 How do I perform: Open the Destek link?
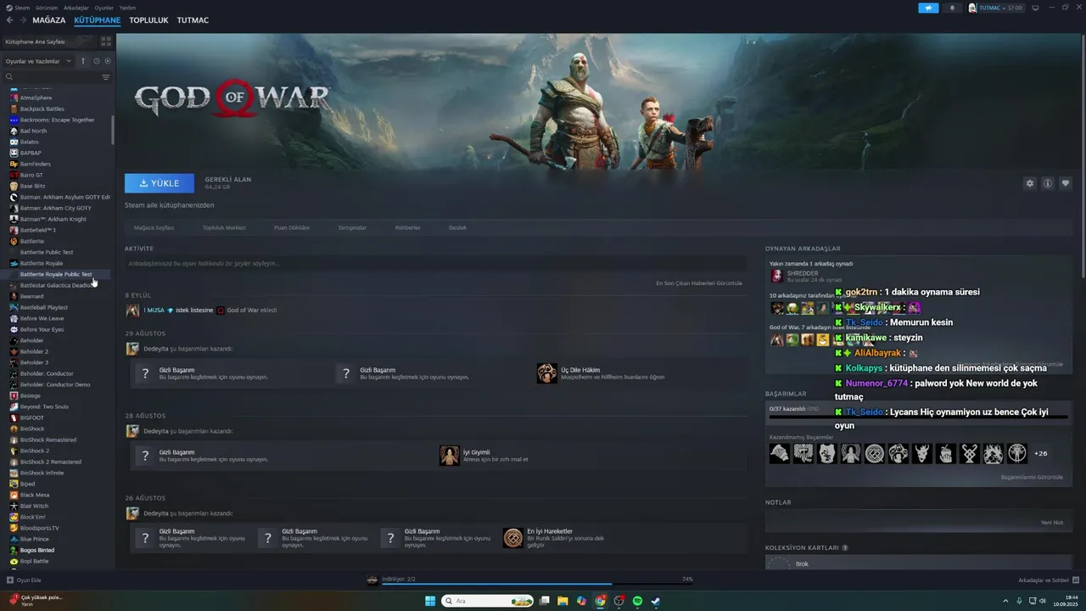(457, 227)
